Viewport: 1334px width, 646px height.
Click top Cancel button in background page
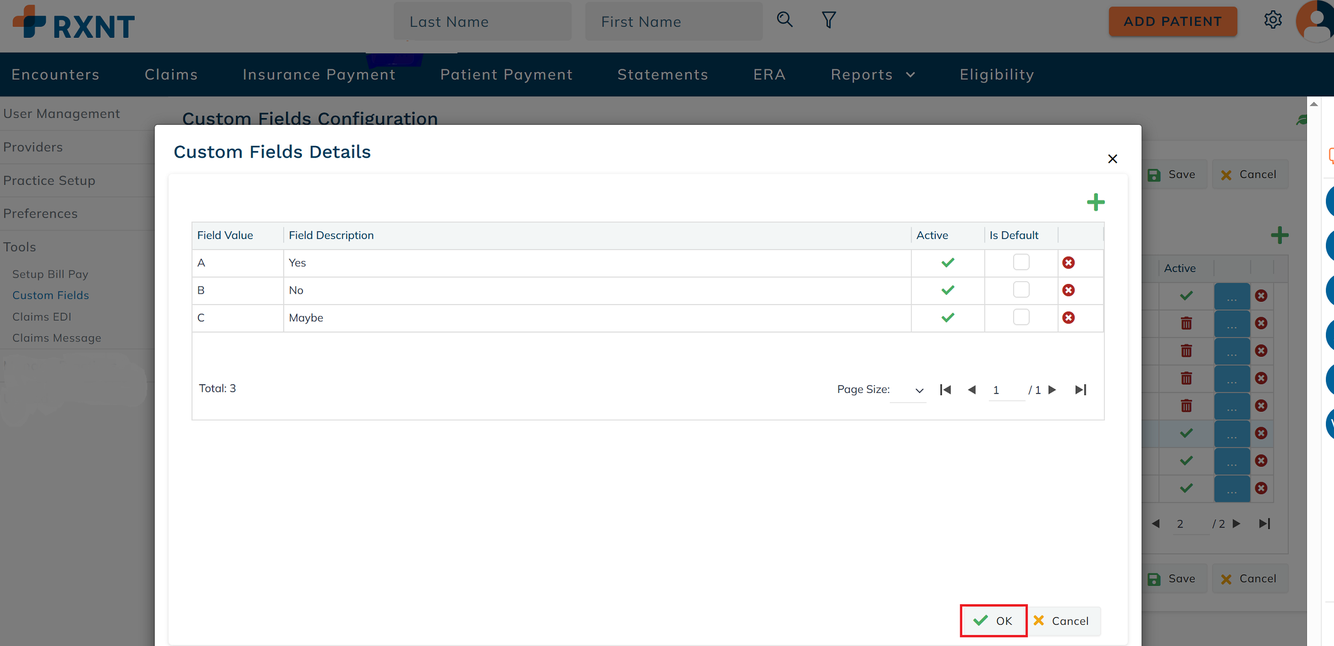[x=1250, y=174]
